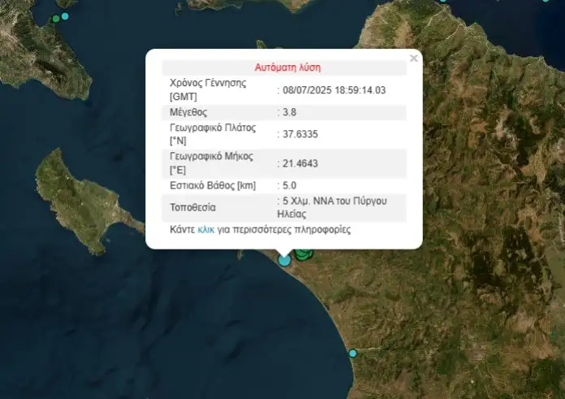Open the 'κλικ' link for more information
This screenshot has width=565, height=399.
click(x=205, y=230)
